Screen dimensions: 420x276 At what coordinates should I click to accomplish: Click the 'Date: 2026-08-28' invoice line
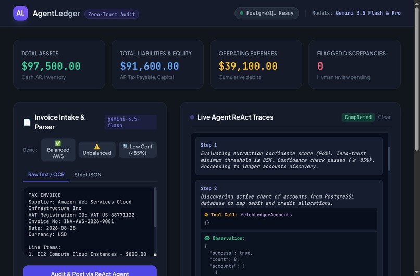[x=52, y=228]
